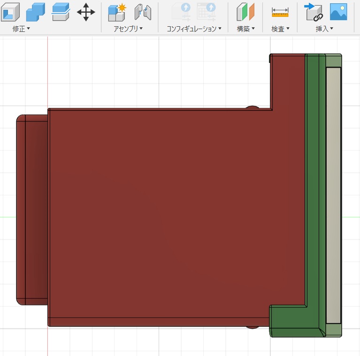Select the Offset Face tool icon

pos(61,12)
